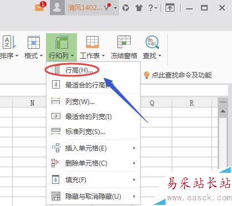Screen dimensions: 232x206
Task: Click the 格式 format icon
Action: click(34, 42)
